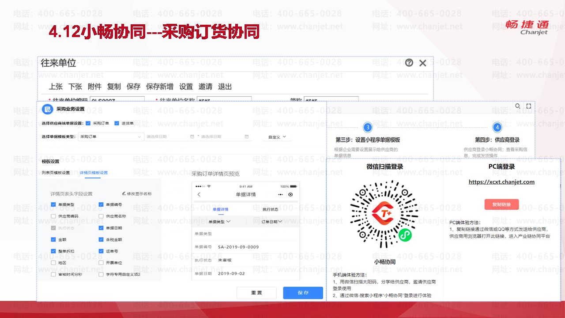Open 附件 in the 往来单位 toolbar
This screenshot has height=318, width=565.
point(94,87)
